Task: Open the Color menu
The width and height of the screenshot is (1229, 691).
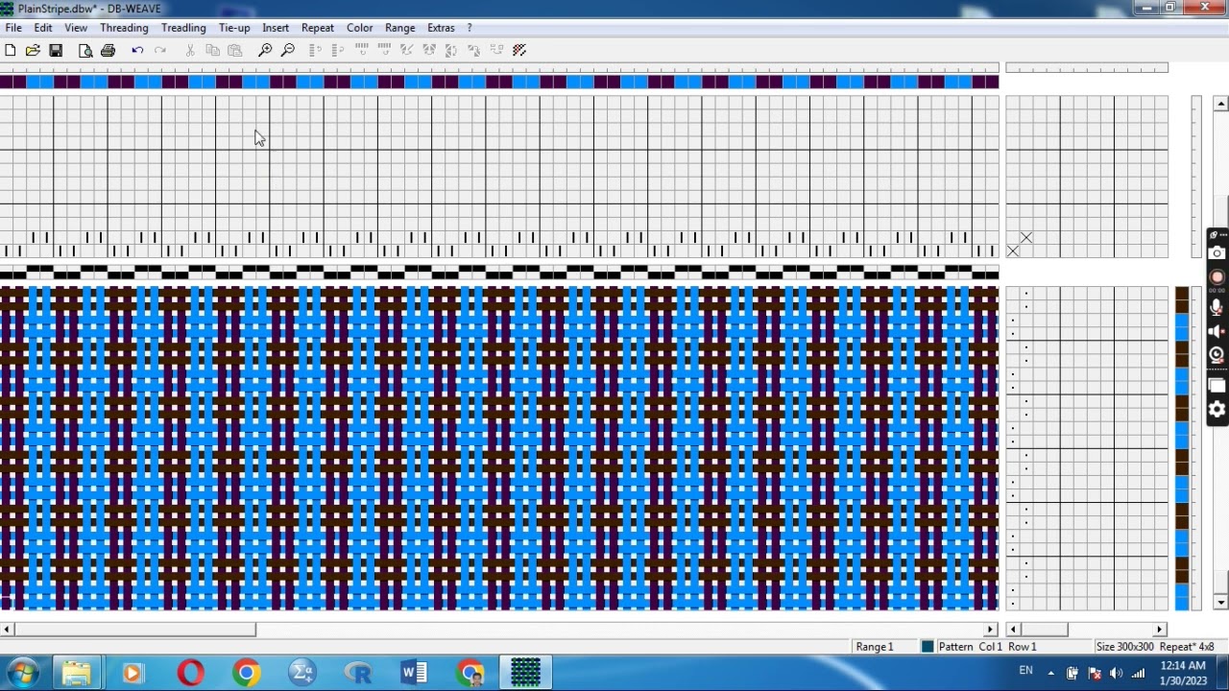Action: (360, 28)
